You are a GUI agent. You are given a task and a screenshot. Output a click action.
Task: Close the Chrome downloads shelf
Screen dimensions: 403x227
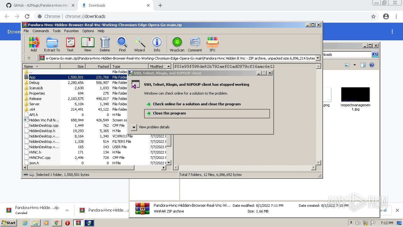click(397, 210)
